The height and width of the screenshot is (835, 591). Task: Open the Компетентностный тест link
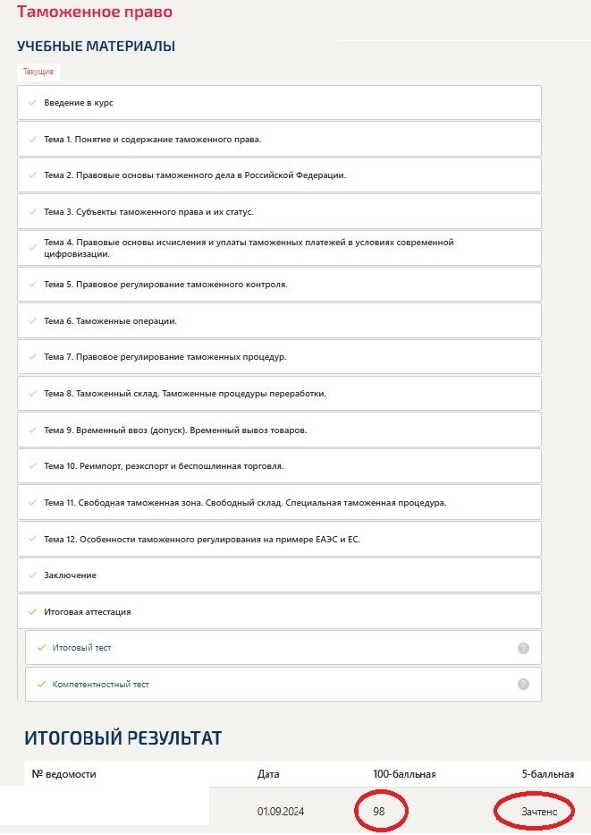pyautogui.click(x=100, y=685)
